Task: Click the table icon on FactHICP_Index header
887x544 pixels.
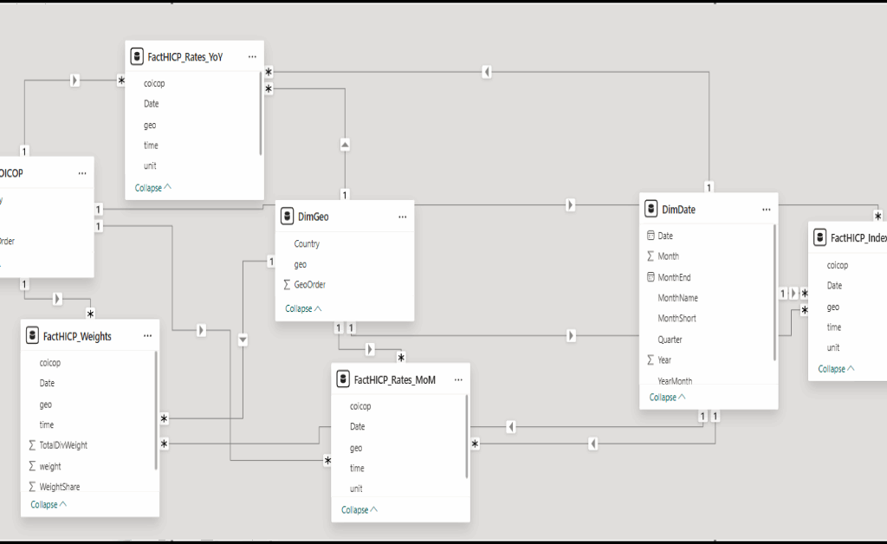Action: pos(820,236)
